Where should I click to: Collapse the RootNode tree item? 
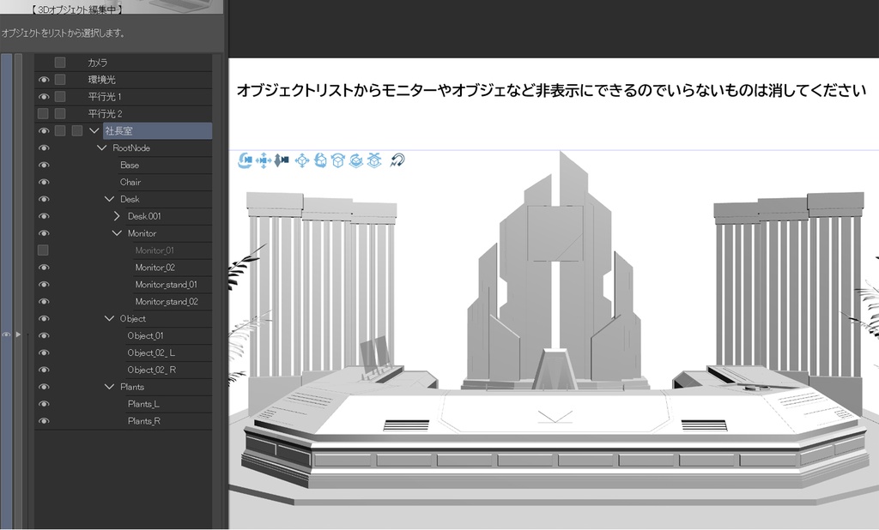pyautogui.click(x=101, y=148)
